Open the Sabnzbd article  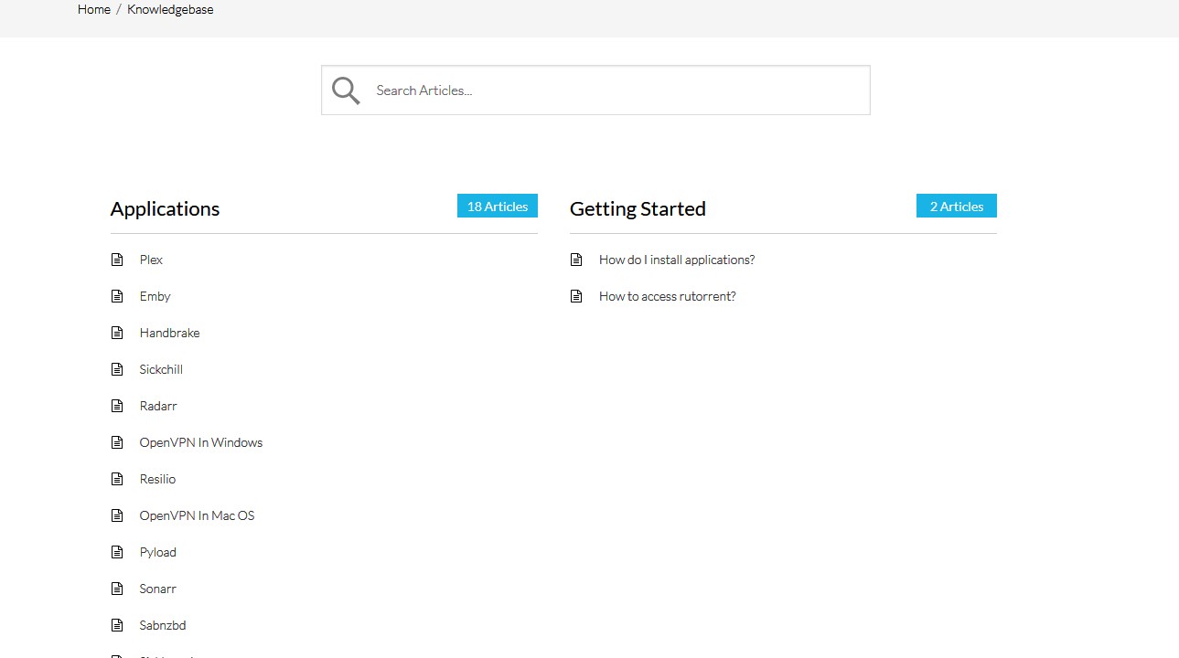(x=163, y=625)
